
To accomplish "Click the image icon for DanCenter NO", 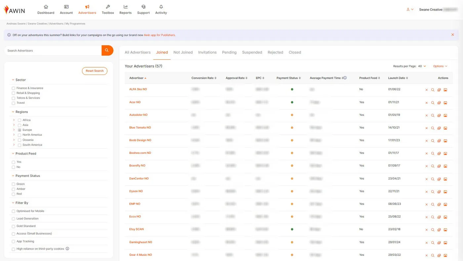I will [x=445, y=179].
